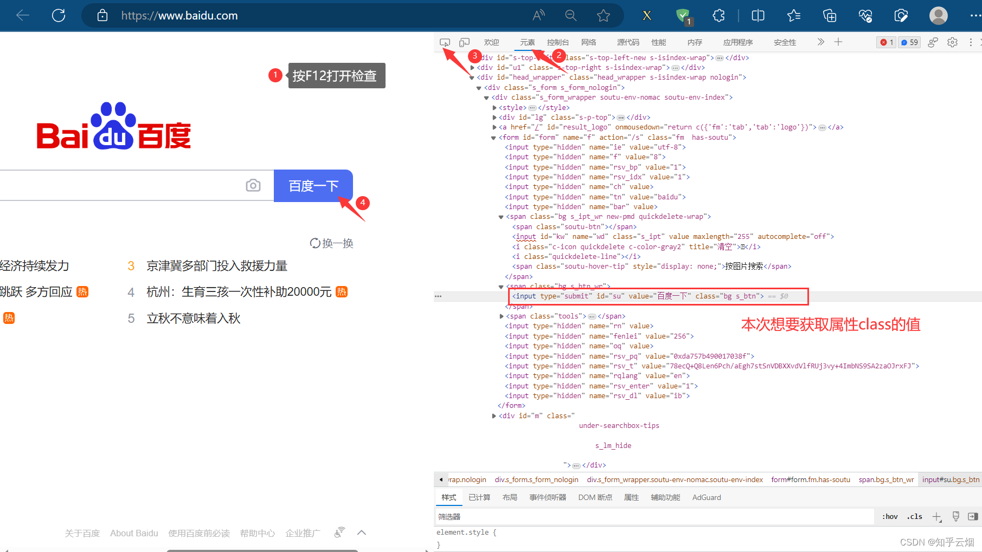Toggle the :hov element state button

[890, 517]
